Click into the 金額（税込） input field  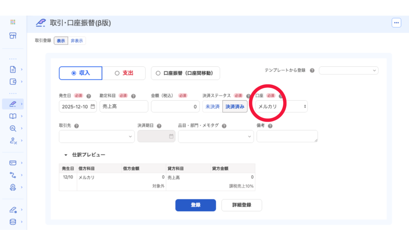(175, 107)
